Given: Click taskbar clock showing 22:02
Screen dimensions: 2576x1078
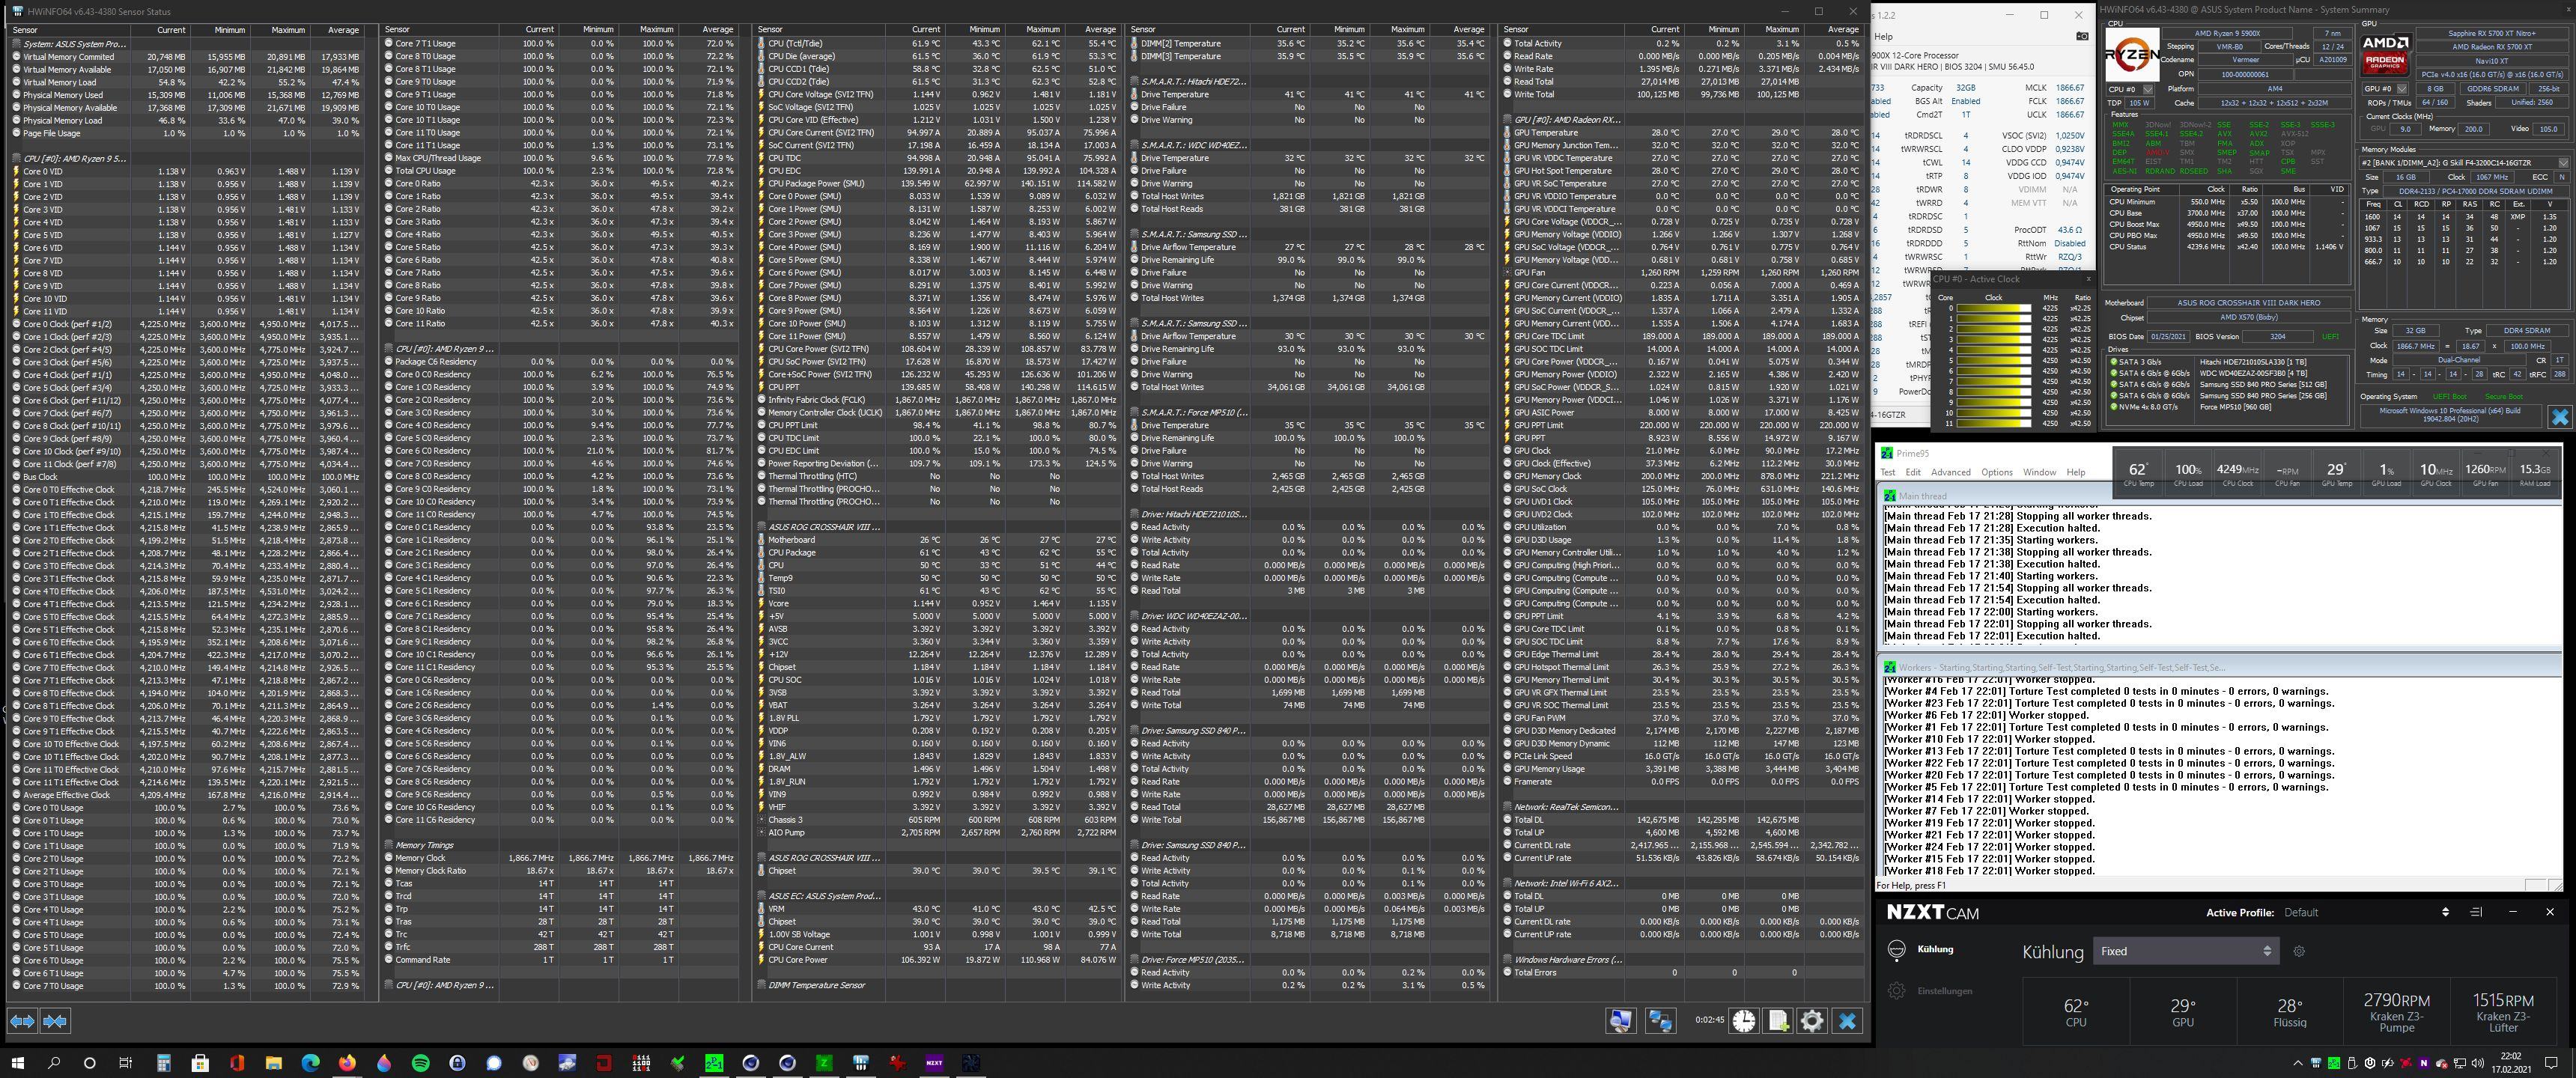Looking at the screenshot, I should coord(2510,1063).
